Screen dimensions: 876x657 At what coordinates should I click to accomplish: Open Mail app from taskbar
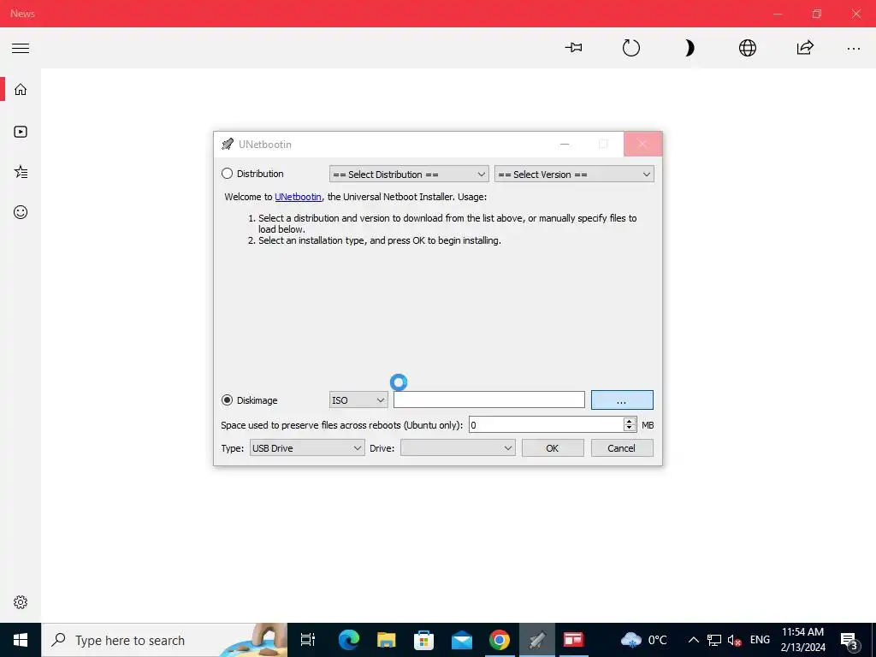462,640
